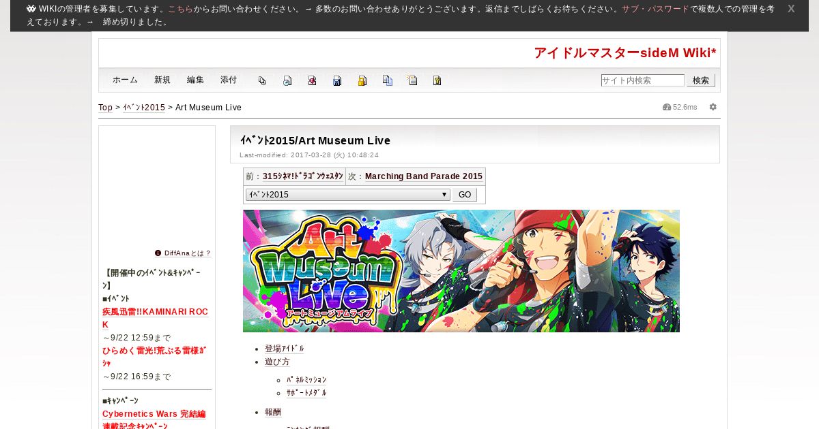
Task: Jump to ﾊﾟﾈﾙﾐｯｼｮﾝ section link
Action: (x=306, y=380)
